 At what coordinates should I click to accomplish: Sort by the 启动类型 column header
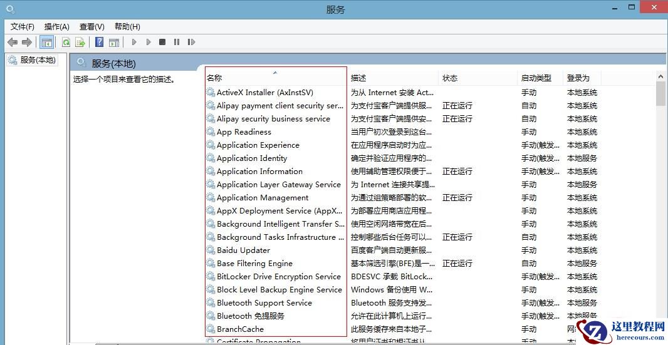pos(540,78)
